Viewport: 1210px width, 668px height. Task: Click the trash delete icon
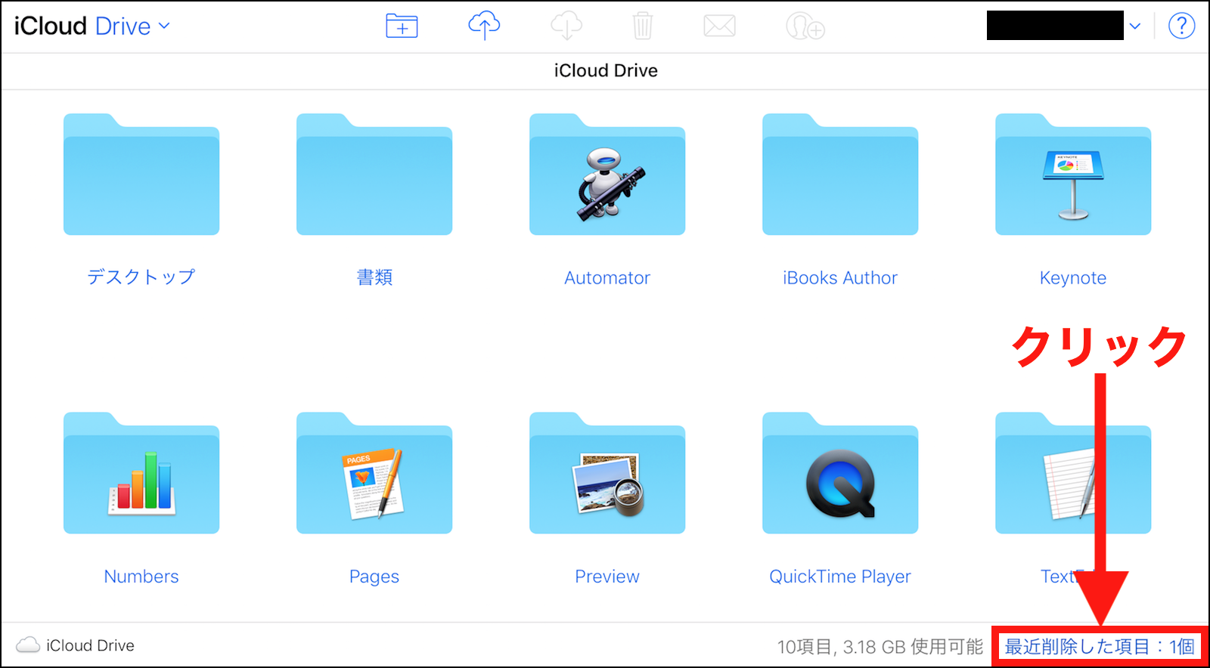(642, 26)
